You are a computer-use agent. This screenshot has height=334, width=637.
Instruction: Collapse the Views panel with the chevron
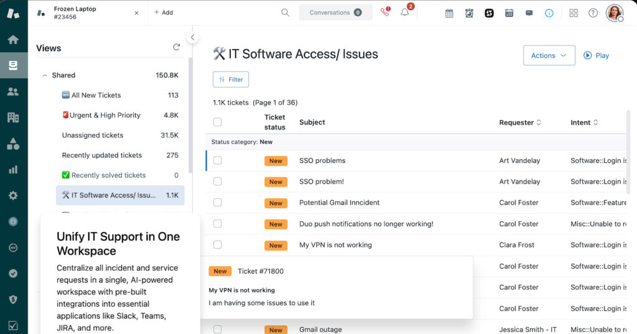(x=193, y=37)
